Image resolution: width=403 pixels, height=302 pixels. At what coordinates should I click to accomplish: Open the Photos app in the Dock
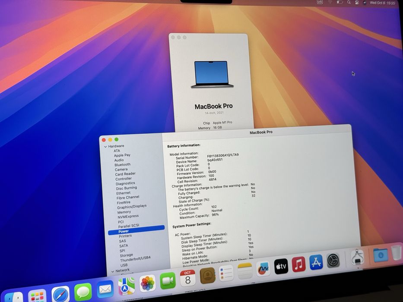148,283
